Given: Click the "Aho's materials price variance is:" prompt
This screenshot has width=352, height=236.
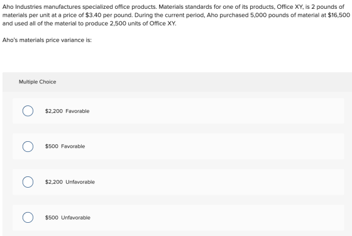Looking at the screenshot, I should 47,40.
